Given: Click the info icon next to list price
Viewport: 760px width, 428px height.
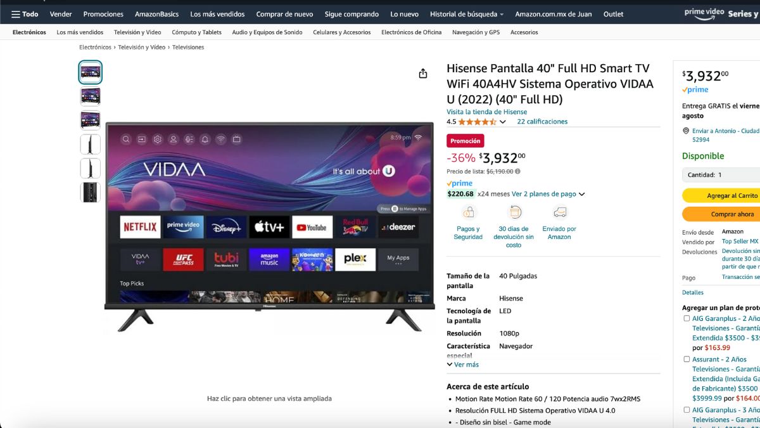Looking at the screenshot, I should [518, 171].
